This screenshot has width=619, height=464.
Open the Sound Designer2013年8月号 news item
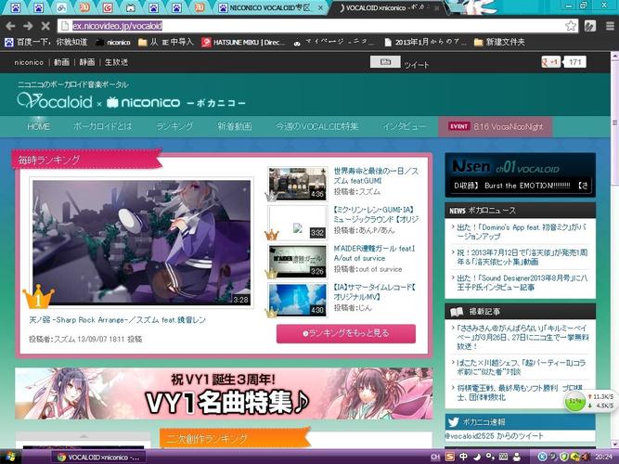tap(522, 282)
